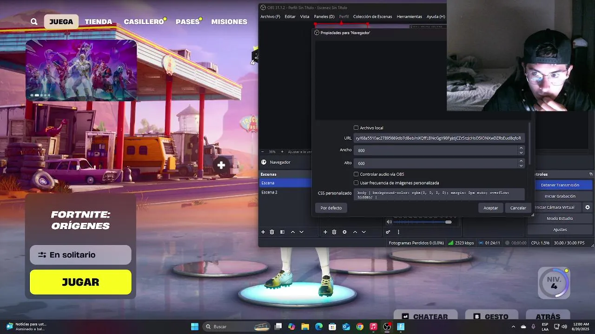Check Usar frecuencia de imágenes personalizada
Image resolution: width=595 pixels, height=334 pixels.
pos(356,183)
